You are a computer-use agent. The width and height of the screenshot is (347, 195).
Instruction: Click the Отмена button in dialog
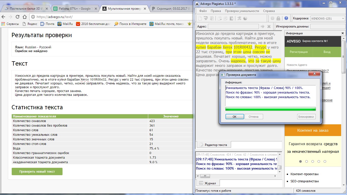tap(253, 117)
